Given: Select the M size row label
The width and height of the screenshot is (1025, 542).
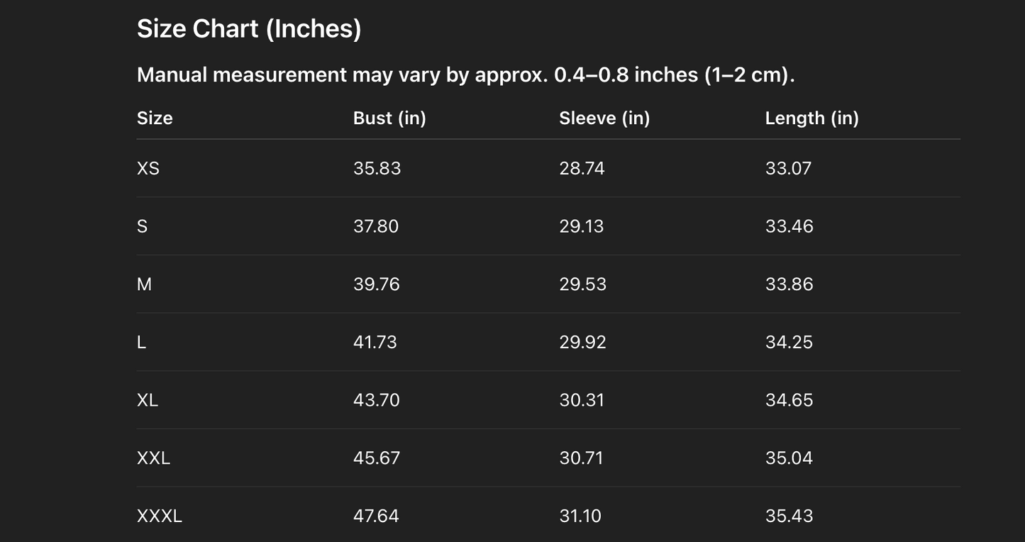Looking at the screenshot, I should tap(144, 284).
